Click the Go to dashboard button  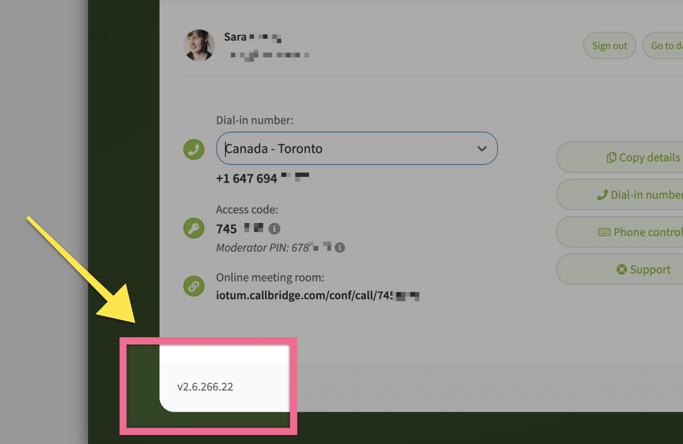[663, 46]
